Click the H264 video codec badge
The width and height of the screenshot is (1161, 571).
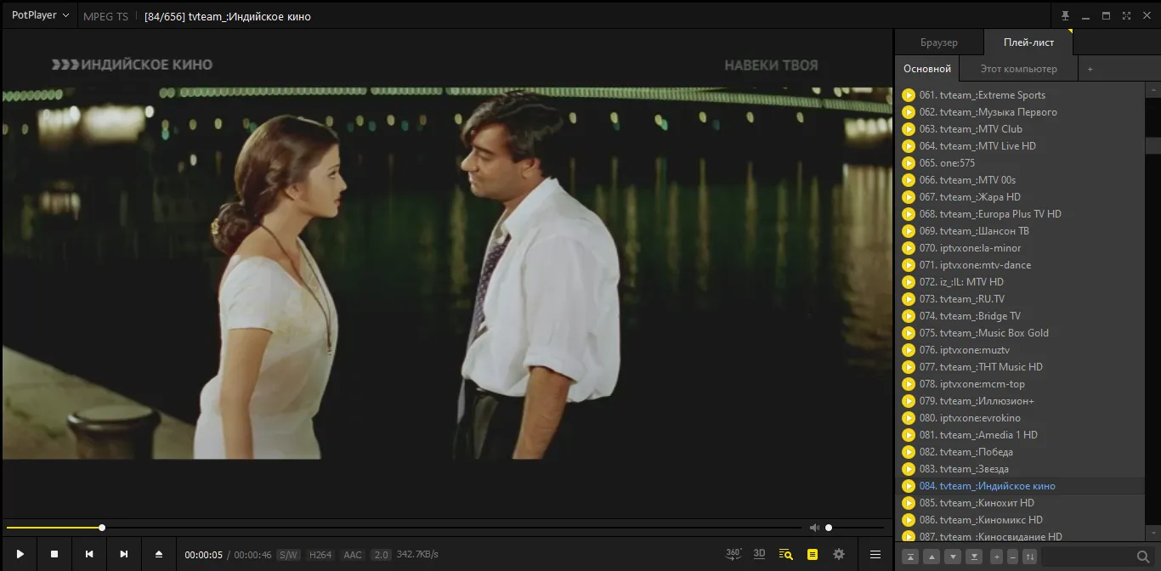point(320,555)
